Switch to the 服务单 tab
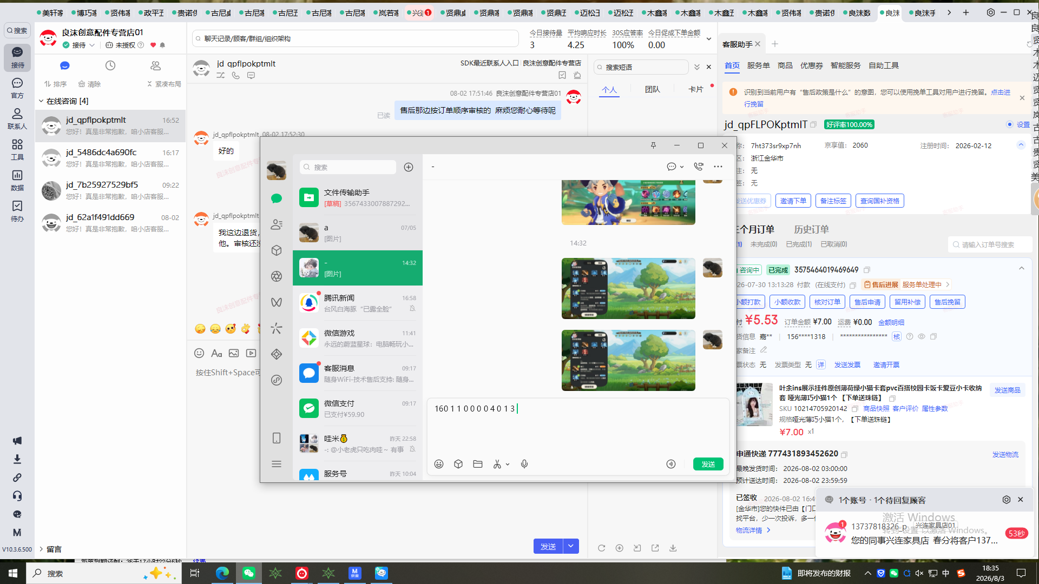The width and height of the screenshot is (1039, 584). point(758,65)
